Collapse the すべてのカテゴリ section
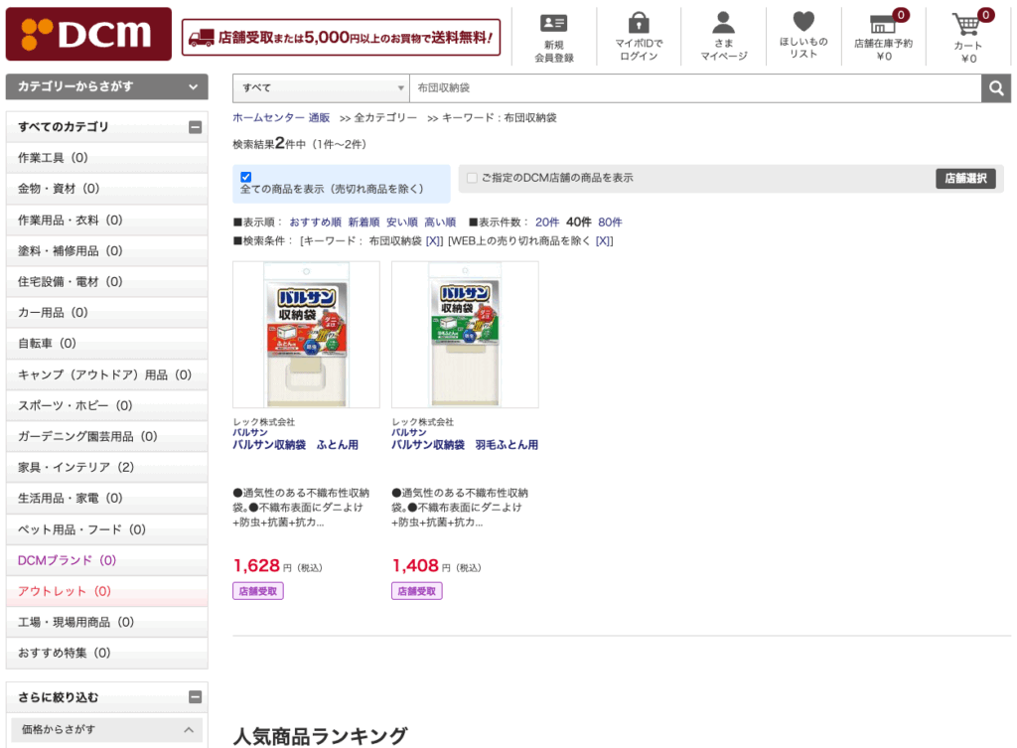 [x=195, y=127]
